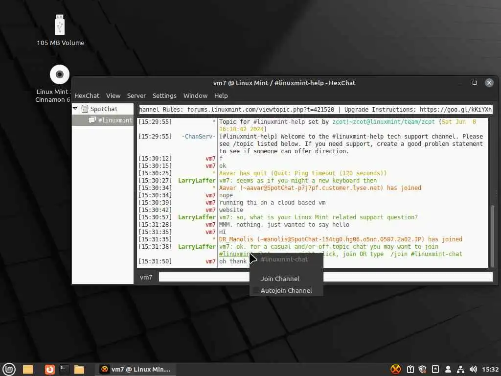Show desktop folder icon in the taskbar
The width and height of the screenshot is (501, 376).
(28, 369)
